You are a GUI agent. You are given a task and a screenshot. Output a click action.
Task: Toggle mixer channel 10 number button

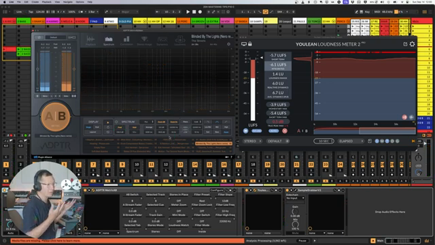click(137, 165)
